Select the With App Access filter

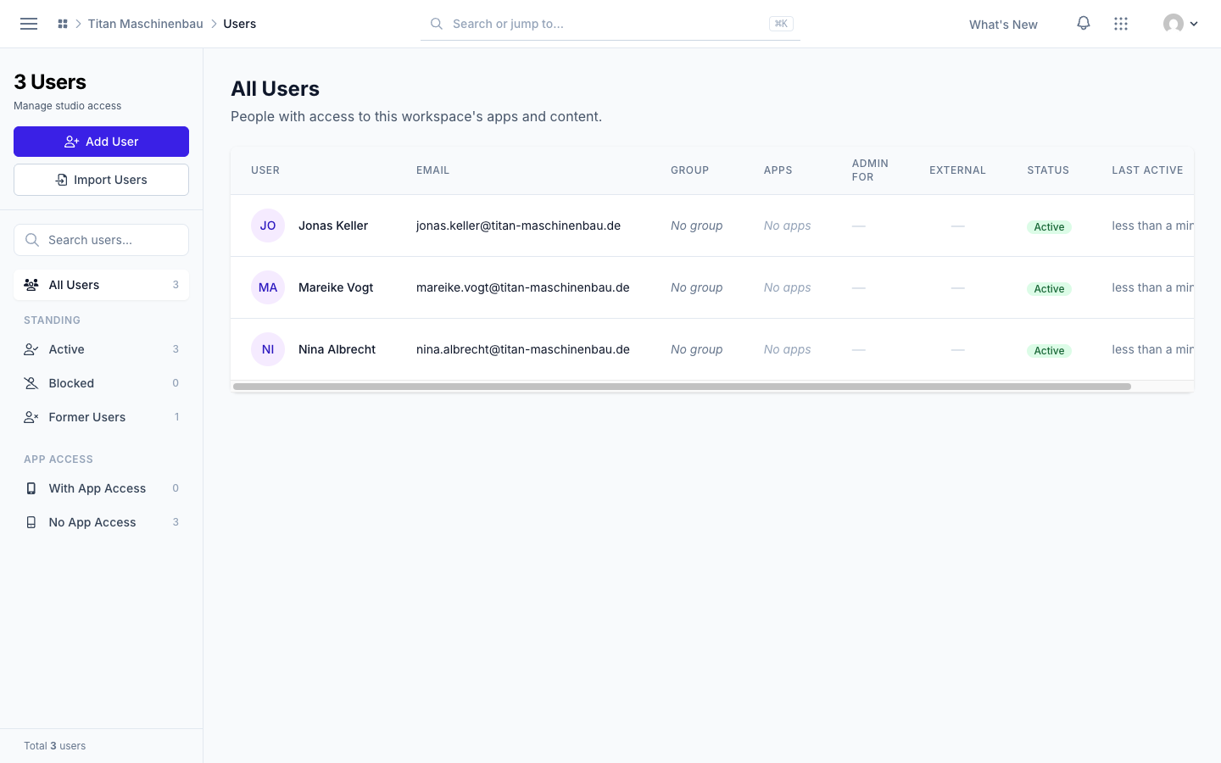pos(101,488)
